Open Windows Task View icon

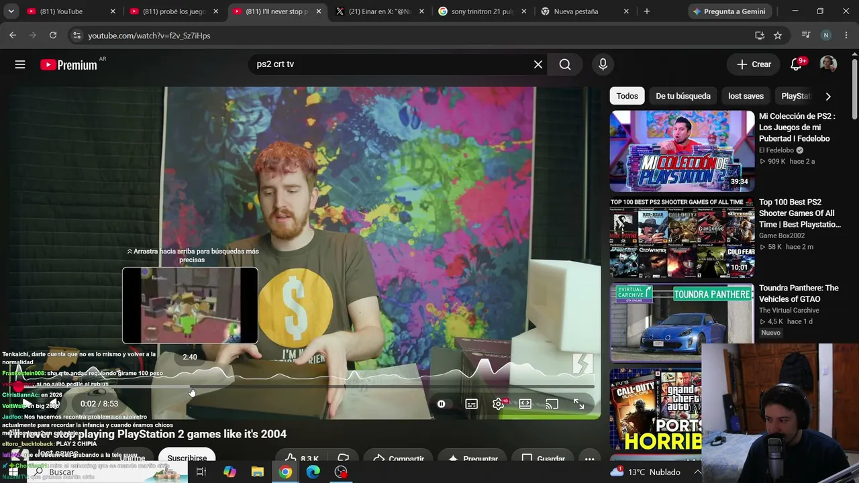click(x=201, y=472)
